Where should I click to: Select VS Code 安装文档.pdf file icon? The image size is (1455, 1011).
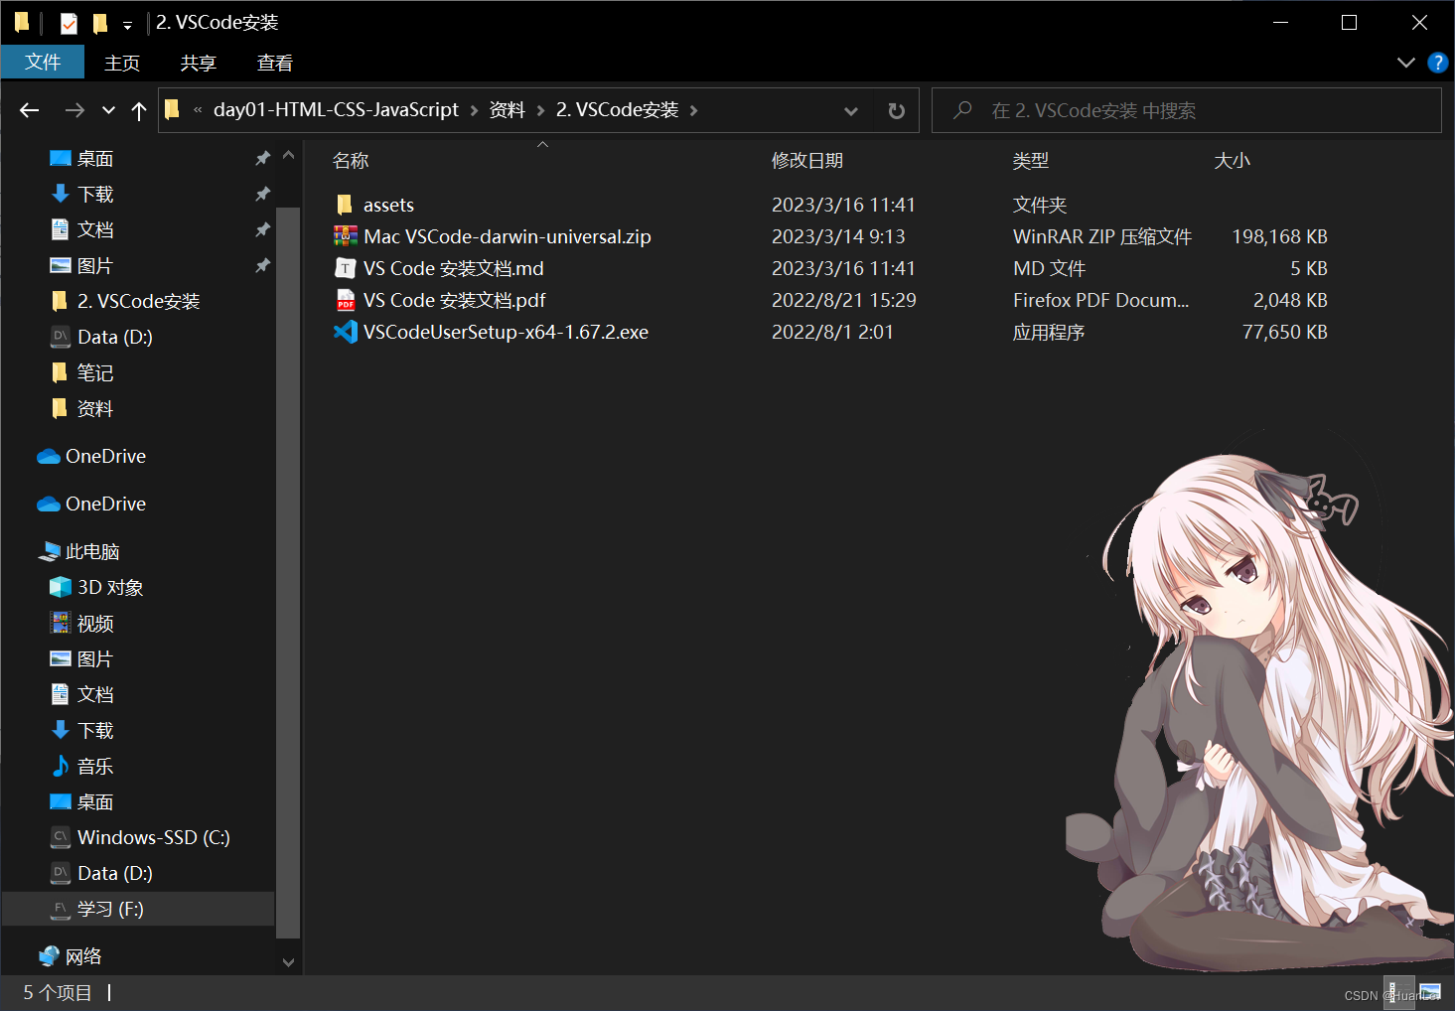click(x=345, y=300)
